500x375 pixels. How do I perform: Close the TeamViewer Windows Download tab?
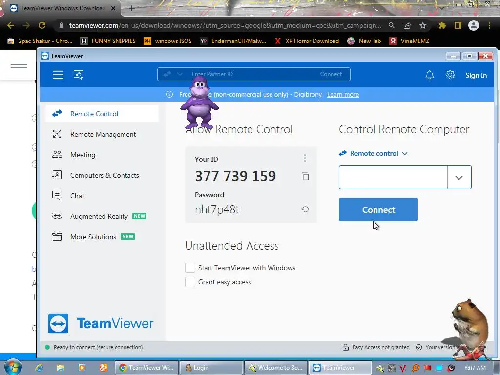click(113, 8)
